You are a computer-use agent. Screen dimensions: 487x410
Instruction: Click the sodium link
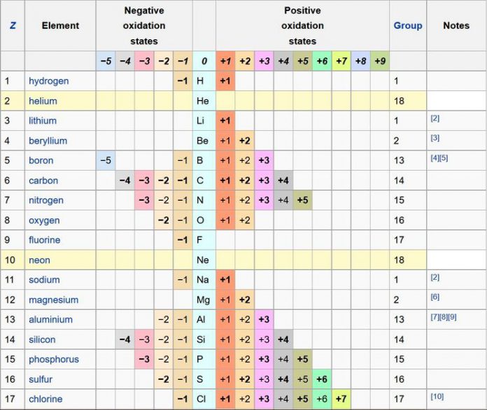pyautogui.click(x=43, y=280)
